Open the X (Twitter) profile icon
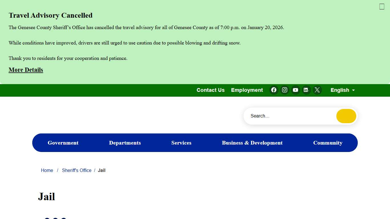 click(317, 90)
